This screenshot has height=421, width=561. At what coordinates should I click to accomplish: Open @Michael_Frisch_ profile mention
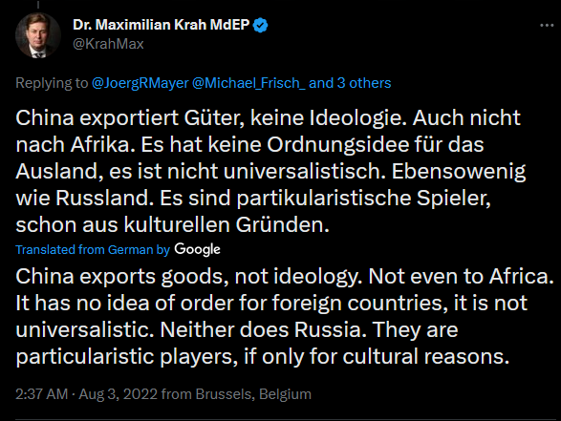[x=248, y=83]
